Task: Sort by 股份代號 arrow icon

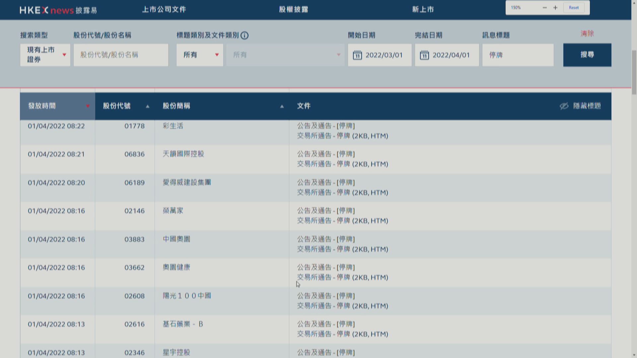Action: pyautogui.click(x=148, y=106)
